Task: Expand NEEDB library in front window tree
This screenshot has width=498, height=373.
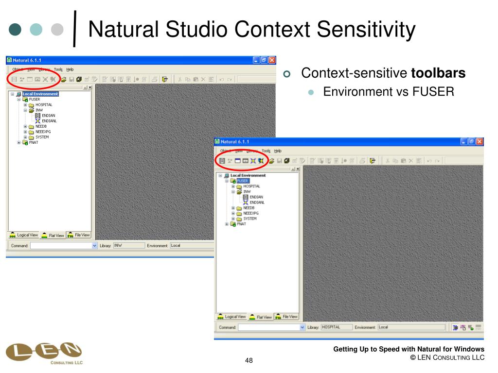Action: coord(233,208)
